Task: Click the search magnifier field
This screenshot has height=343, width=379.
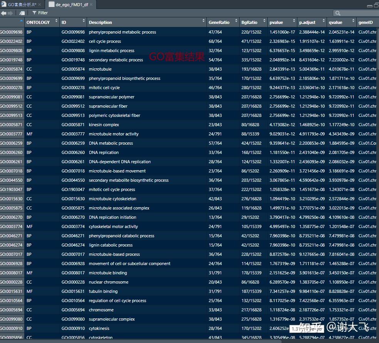Action: pos(356,13)
